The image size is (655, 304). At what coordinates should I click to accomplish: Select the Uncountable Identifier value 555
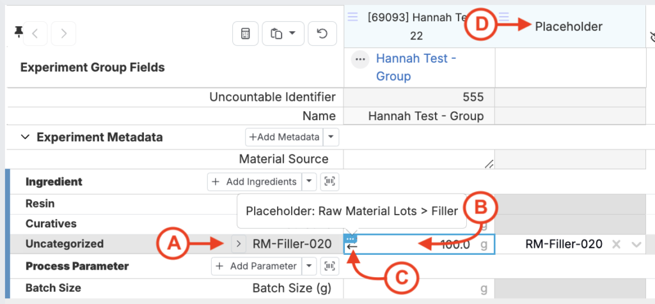(419, 98)
